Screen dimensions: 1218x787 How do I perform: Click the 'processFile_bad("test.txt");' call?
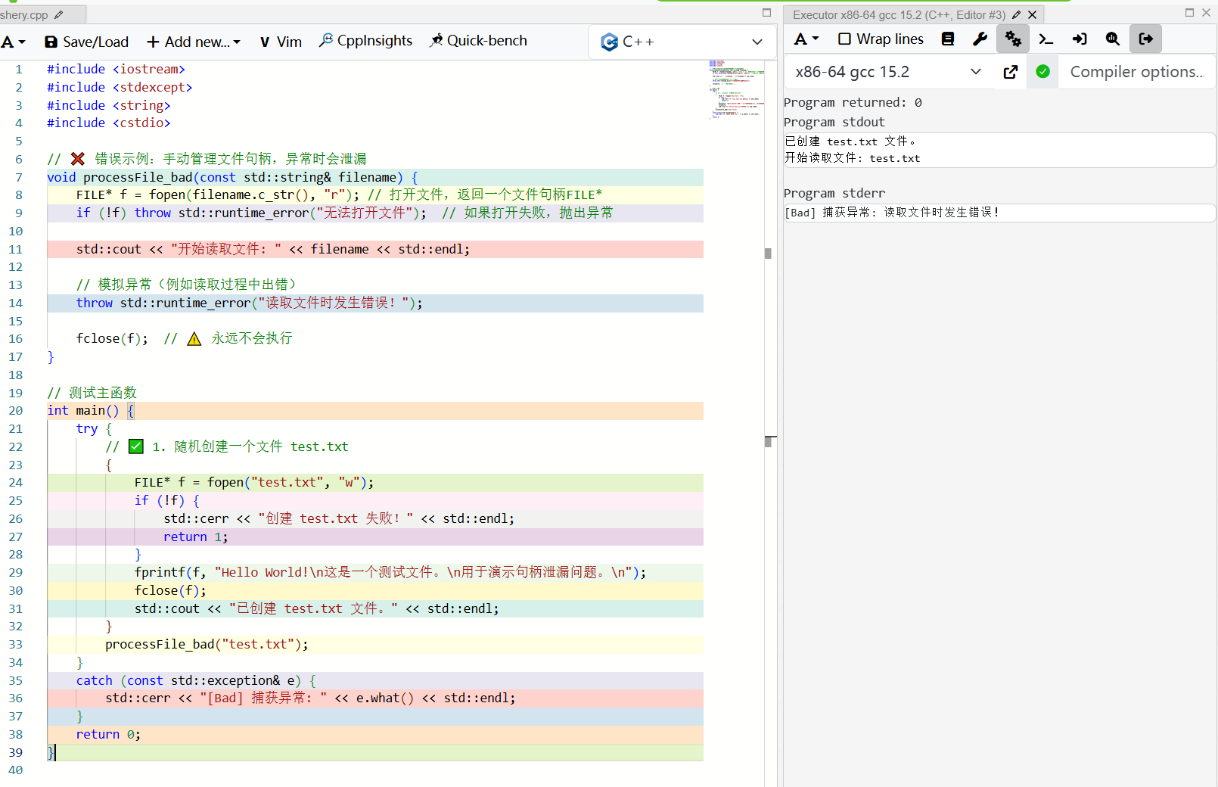[207, 644]
